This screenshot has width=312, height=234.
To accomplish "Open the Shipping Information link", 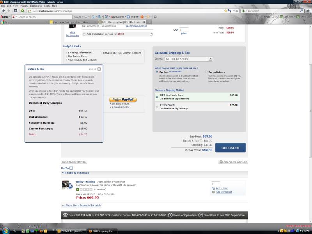I will [80, 53].
